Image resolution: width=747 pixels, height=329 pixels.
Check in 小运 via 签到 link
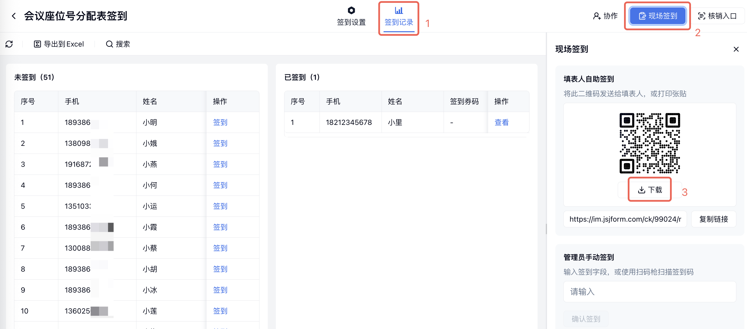pyautogui.click(x=220, y=206)
